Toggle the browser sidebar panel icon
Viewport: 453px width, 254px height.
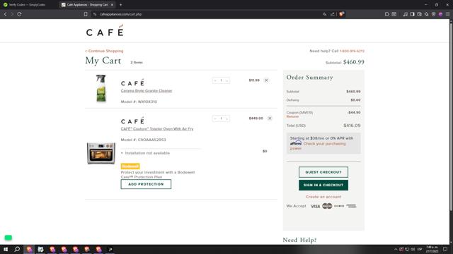412,14
